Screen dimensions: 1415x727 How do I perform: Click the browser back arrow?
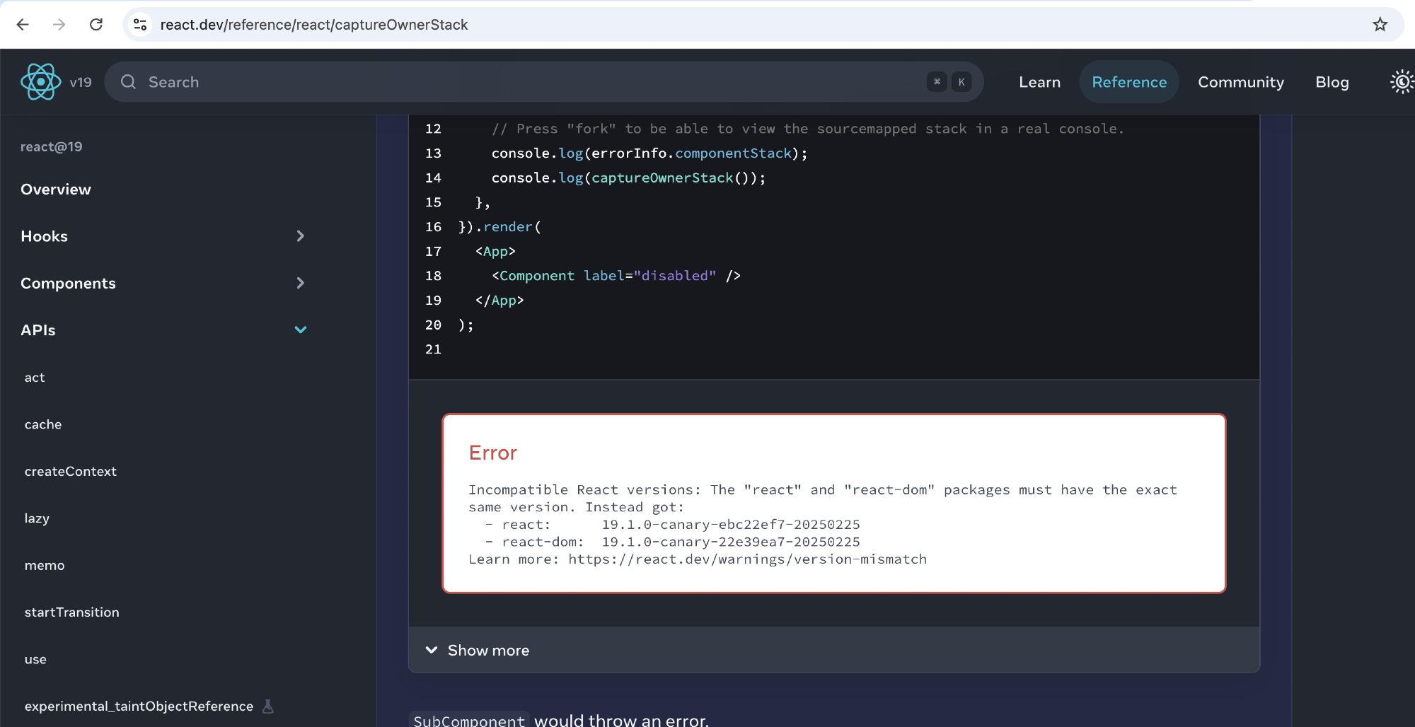tap(23, 25)
